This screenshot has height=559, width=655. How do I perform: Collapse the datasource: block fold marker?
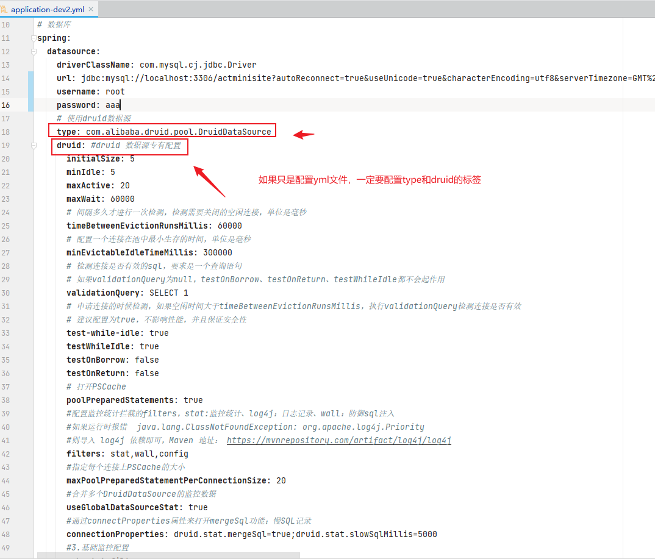34,52
